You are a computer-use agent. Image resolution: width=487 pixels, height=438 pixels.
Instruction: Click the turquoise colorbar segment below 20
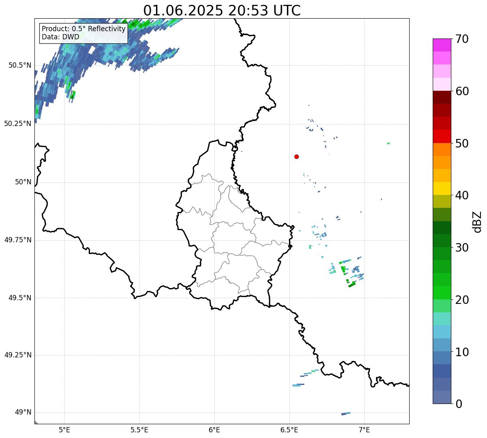442,319
